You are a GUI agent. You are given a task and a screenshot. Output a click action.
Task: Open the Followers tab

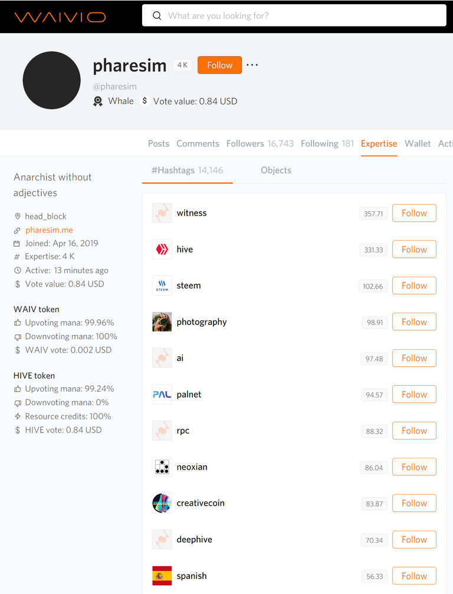point(260,143)
